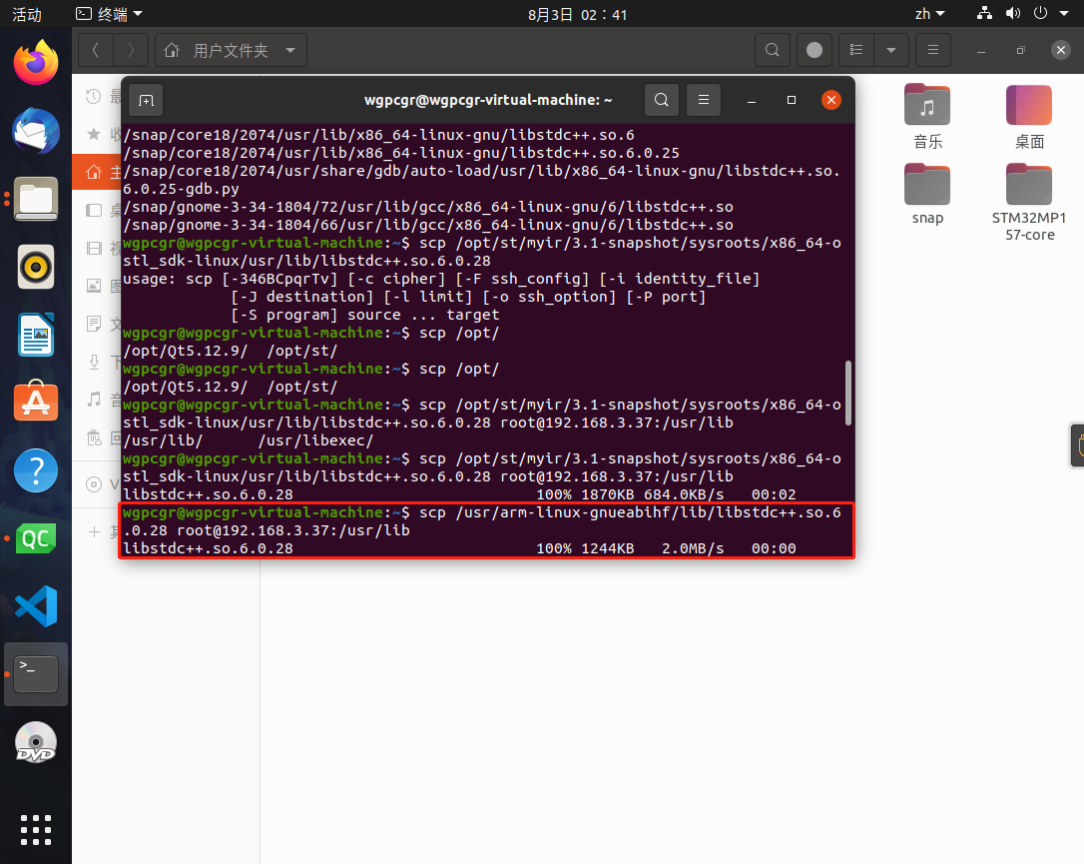Viewport: 1084px width, 864px height.
Task: Open Visual Studio Code from dock
Action: point(36,606)
